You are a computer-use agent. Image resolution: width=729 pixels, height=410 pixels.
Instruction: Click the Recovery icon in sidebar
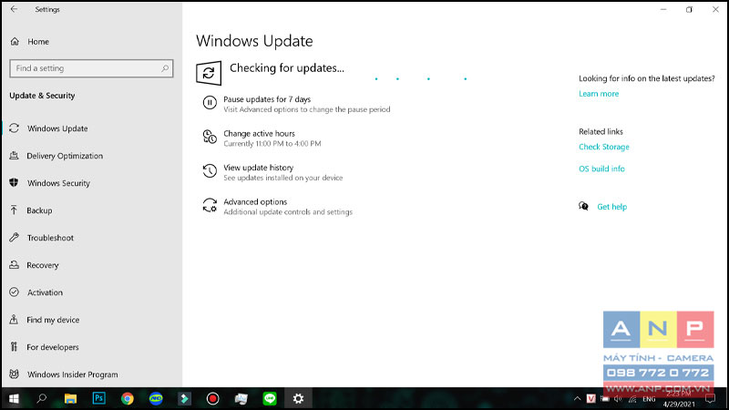point(14,265)
